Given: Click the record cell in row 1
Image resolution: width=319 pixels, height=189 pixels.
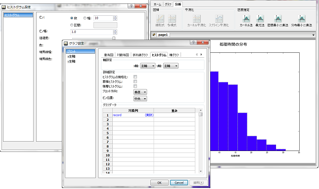Looking at the screenshot, I should click(133, 115).
